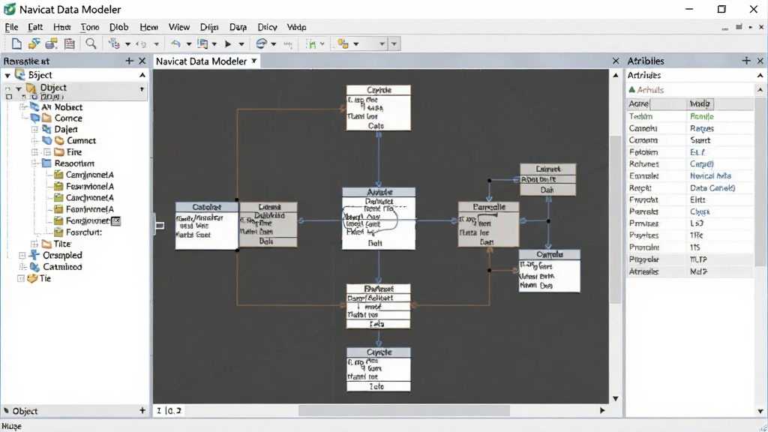Click the plus icon in Atribiles panel header
Image resolution: width=768 pixels, height=432 pixels.
pos(746,61)
